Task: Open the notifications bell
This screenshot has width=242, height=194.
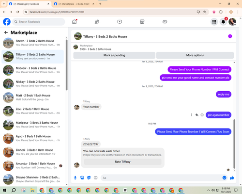Action: click(x=223, y=22)
